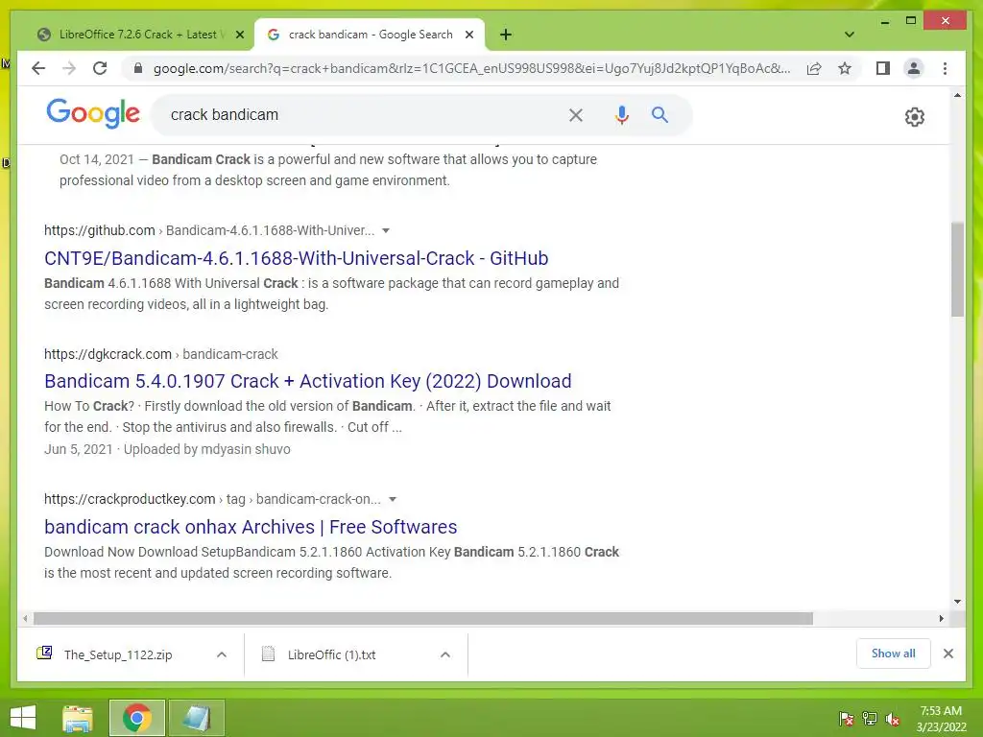Open the Chrome side panel
Screen dimensions: 983x737
coord(883,68)
